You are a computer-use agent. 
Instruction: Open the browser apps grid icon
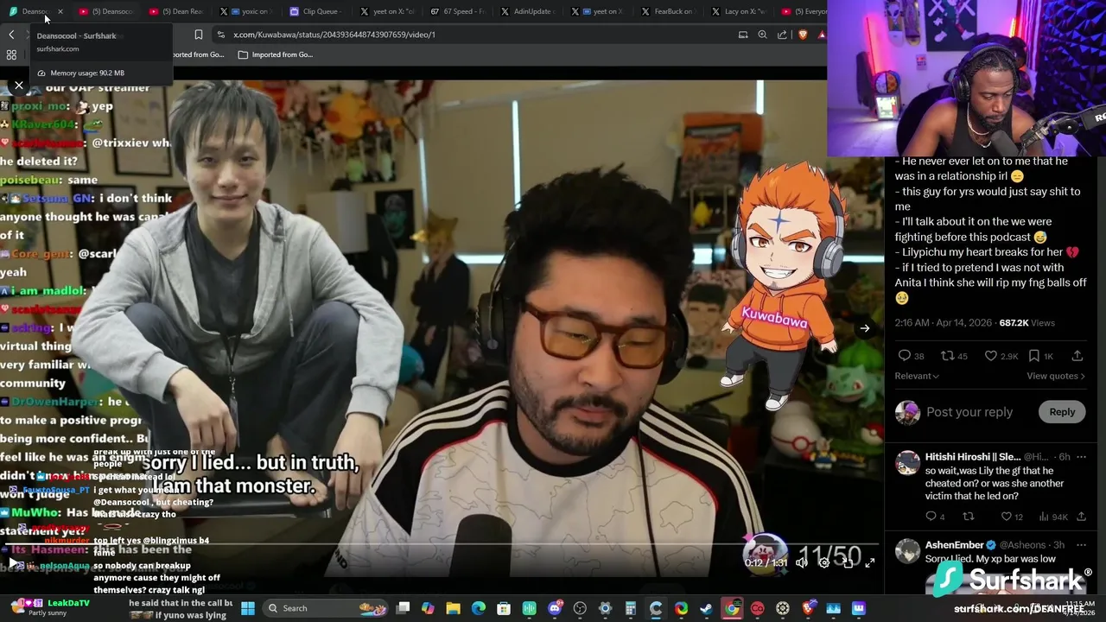click(11, 54)
